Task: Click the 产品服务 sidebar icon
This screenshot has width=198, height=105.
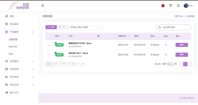Action: (6, 32)
